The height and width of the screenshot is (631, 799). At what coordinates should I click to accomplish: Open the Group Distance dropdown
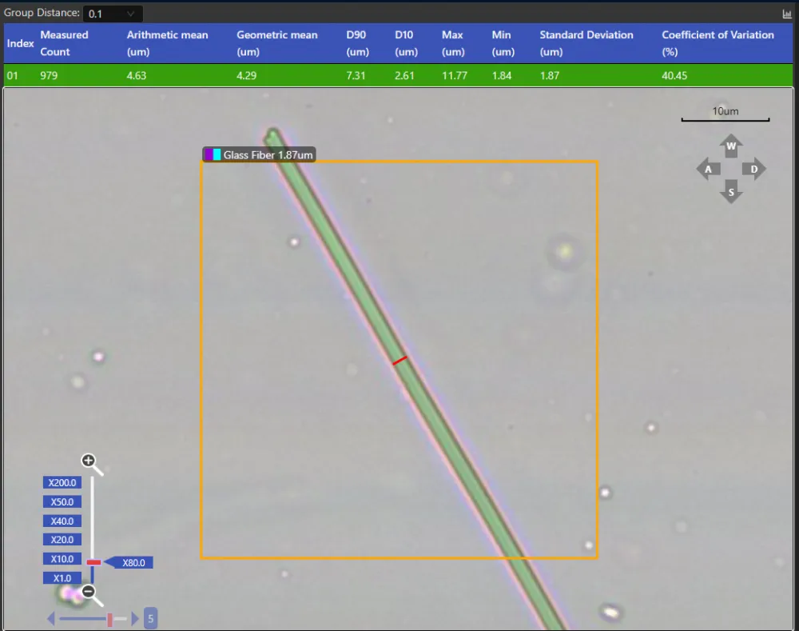(113, 14)
